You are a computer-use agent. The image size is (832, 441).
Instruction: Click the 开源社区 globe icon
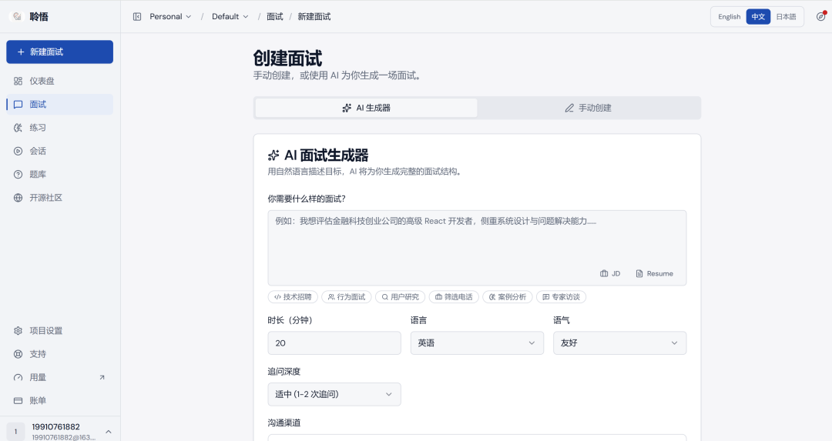click(x=18, y=198)
